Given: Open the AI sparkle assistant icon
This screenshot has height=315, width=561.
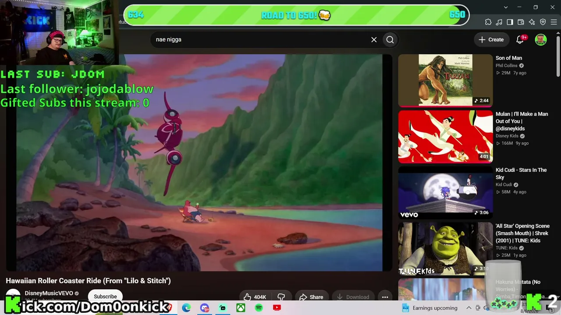Looking at the screenshot, I should click(x=532, y=22).
